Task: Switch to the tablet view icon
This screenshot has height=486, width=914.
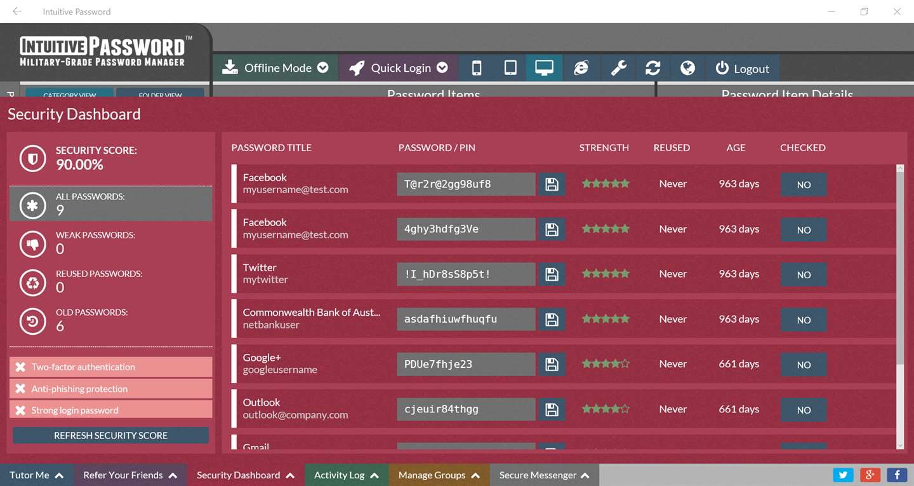Action: pos(510,68)
